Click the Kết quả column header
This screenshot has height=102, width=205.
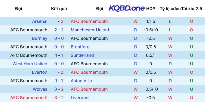[59, 9]
